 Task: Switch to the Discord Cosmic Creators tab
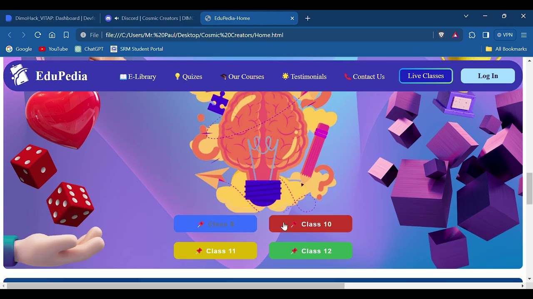click(x=149, y=18)
